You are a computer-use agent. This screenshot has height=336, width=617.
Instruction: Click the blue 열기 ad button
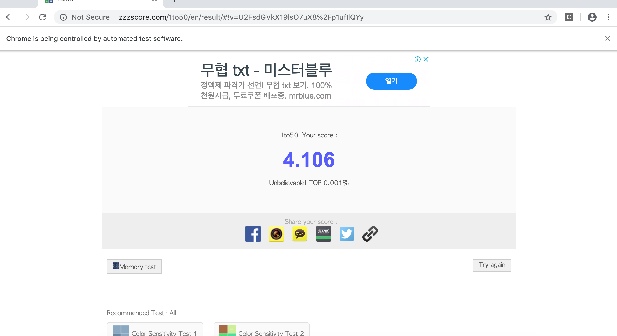click(391, 81)
